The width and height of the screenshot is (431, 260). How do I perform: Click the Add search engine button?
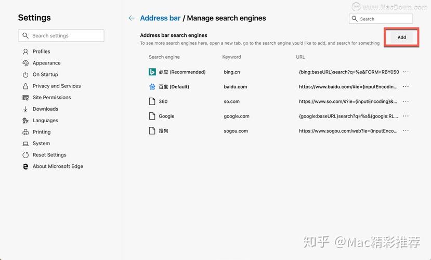(x=401, y=37)
